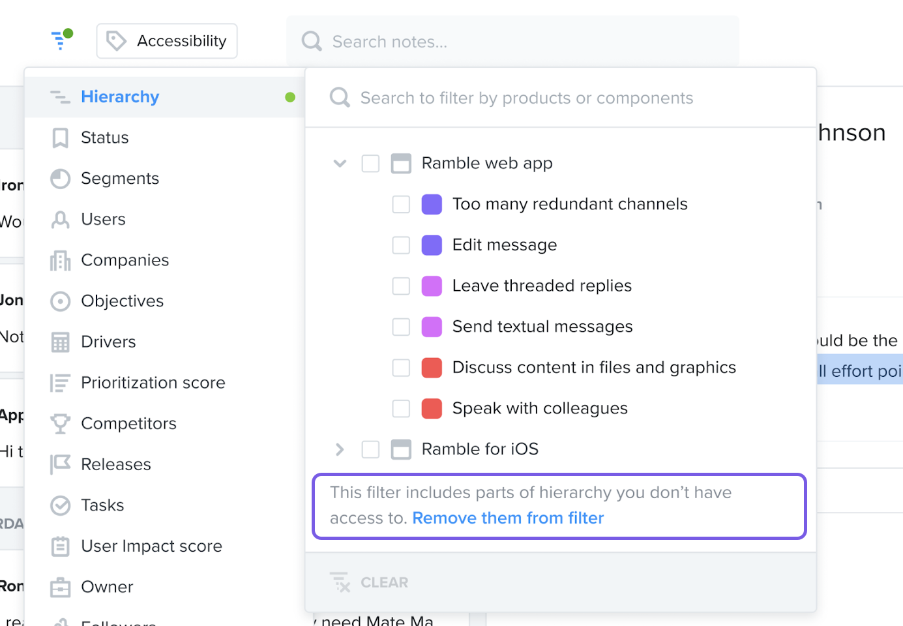The image size is (903, 626).
Task: Click the red swatch beside Speak with colleagues
Action: click(x=432, y=409)
